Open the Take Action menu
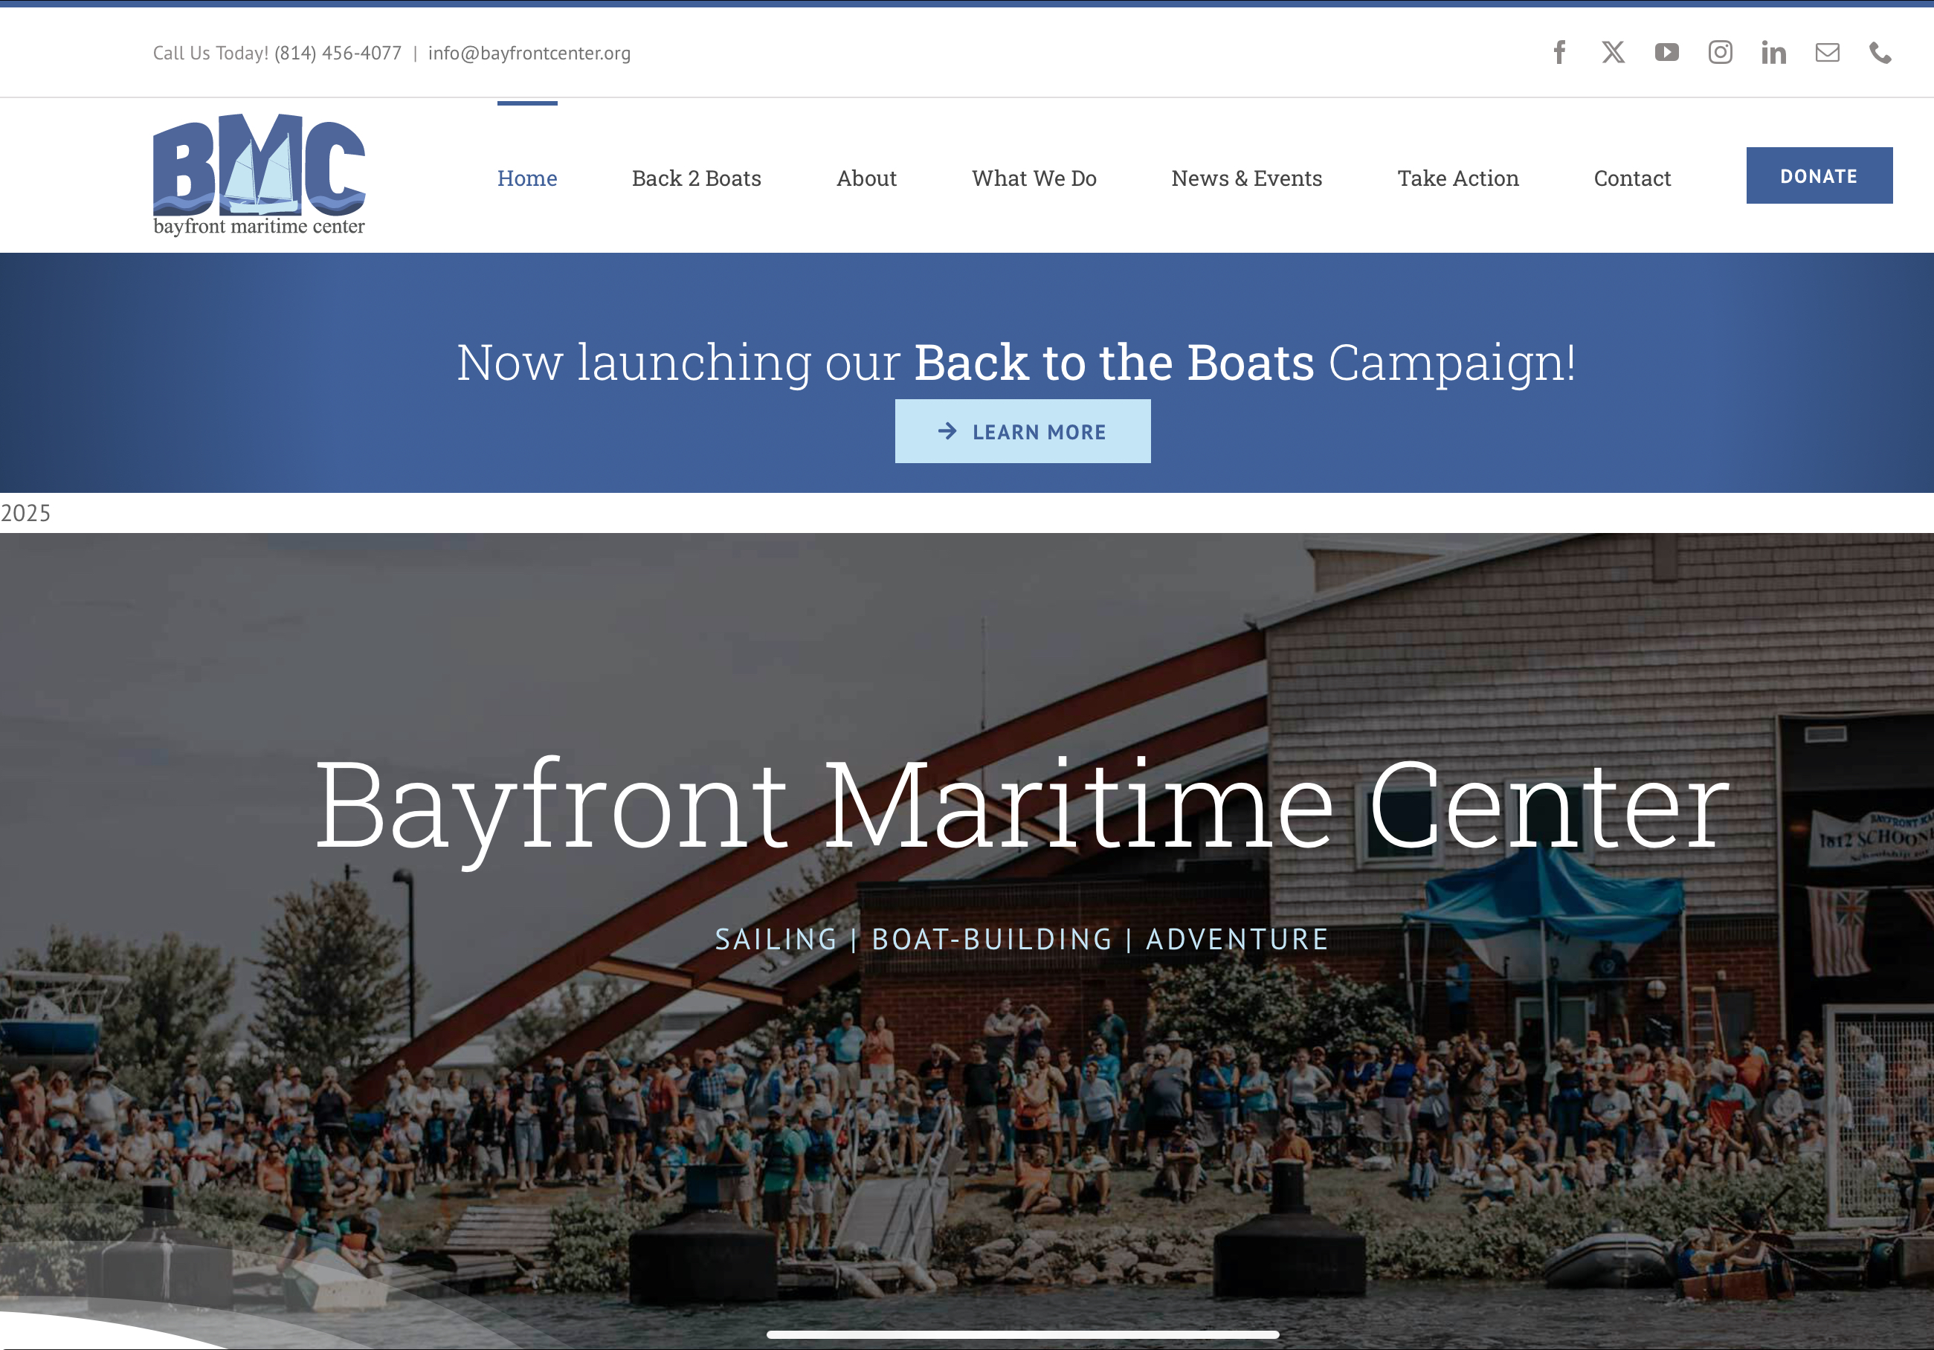 pyautogui.click(x=1458, y=178)
